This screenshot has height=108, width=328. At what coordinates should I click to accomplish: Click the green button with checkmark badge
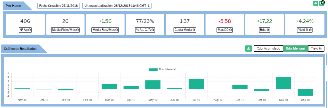322,3
